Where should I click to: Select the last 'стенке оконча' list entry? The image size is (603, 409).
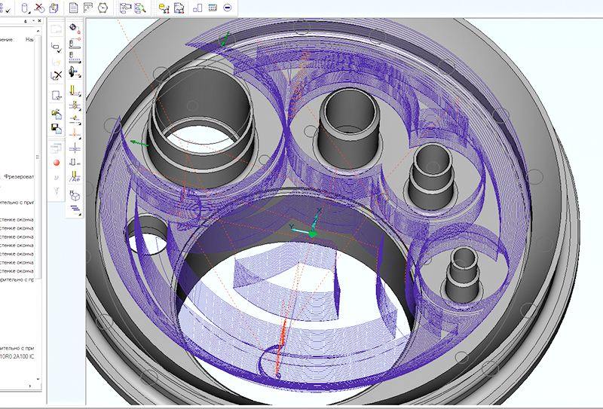(x=19, y=270)
